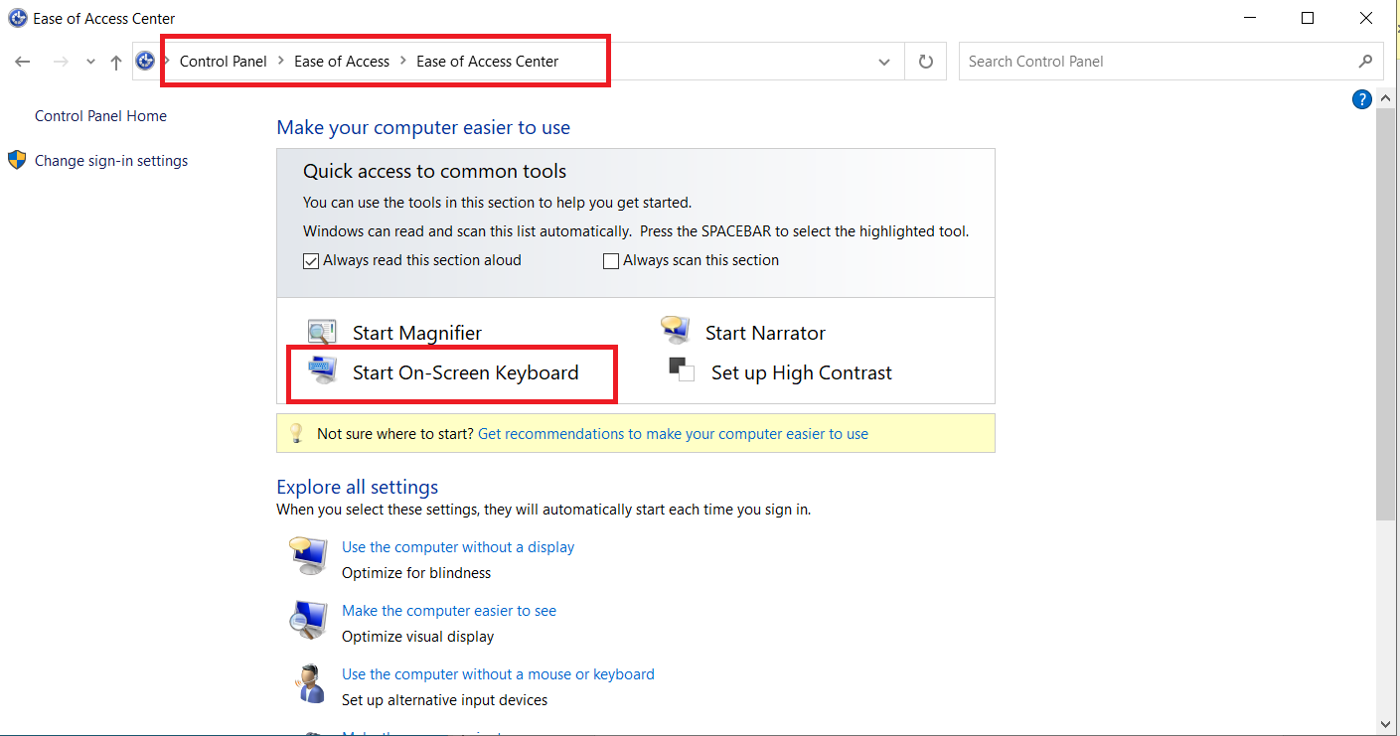Click the Ease of Access Center title bar icon
This screenshot has width=1400, height=736.
pos(17,18)
